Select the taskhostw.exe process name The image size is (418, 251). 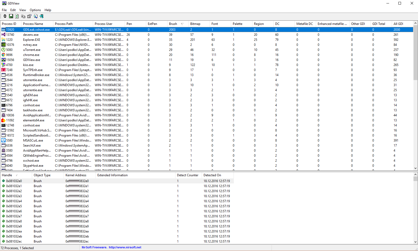pyautogui.click(x=33, y=110)
